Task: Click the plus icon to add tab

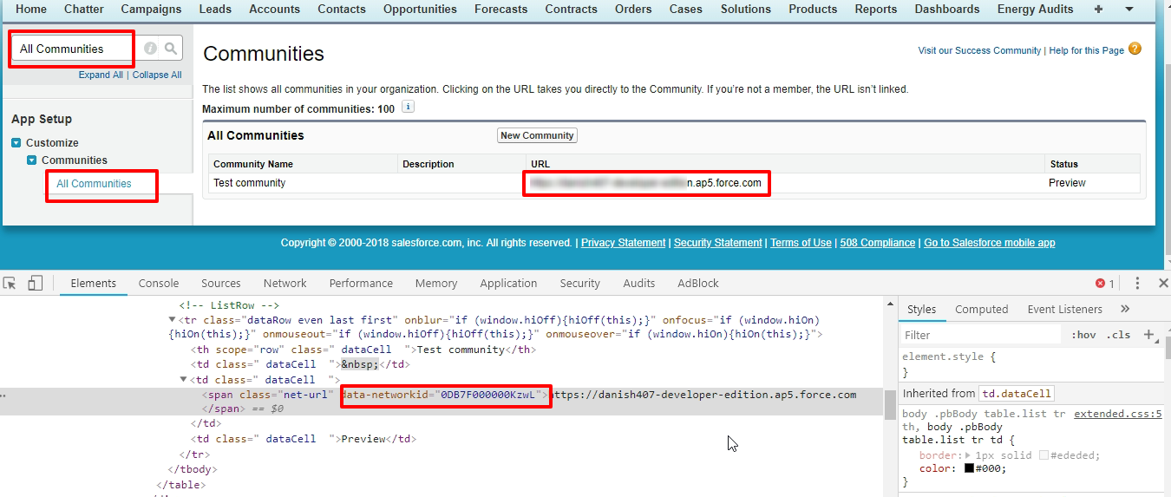Action: 1098,10
